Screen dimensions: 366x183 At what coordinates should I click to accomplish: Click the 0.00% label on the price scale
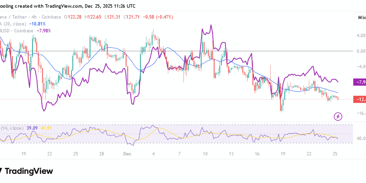[361, 51]
